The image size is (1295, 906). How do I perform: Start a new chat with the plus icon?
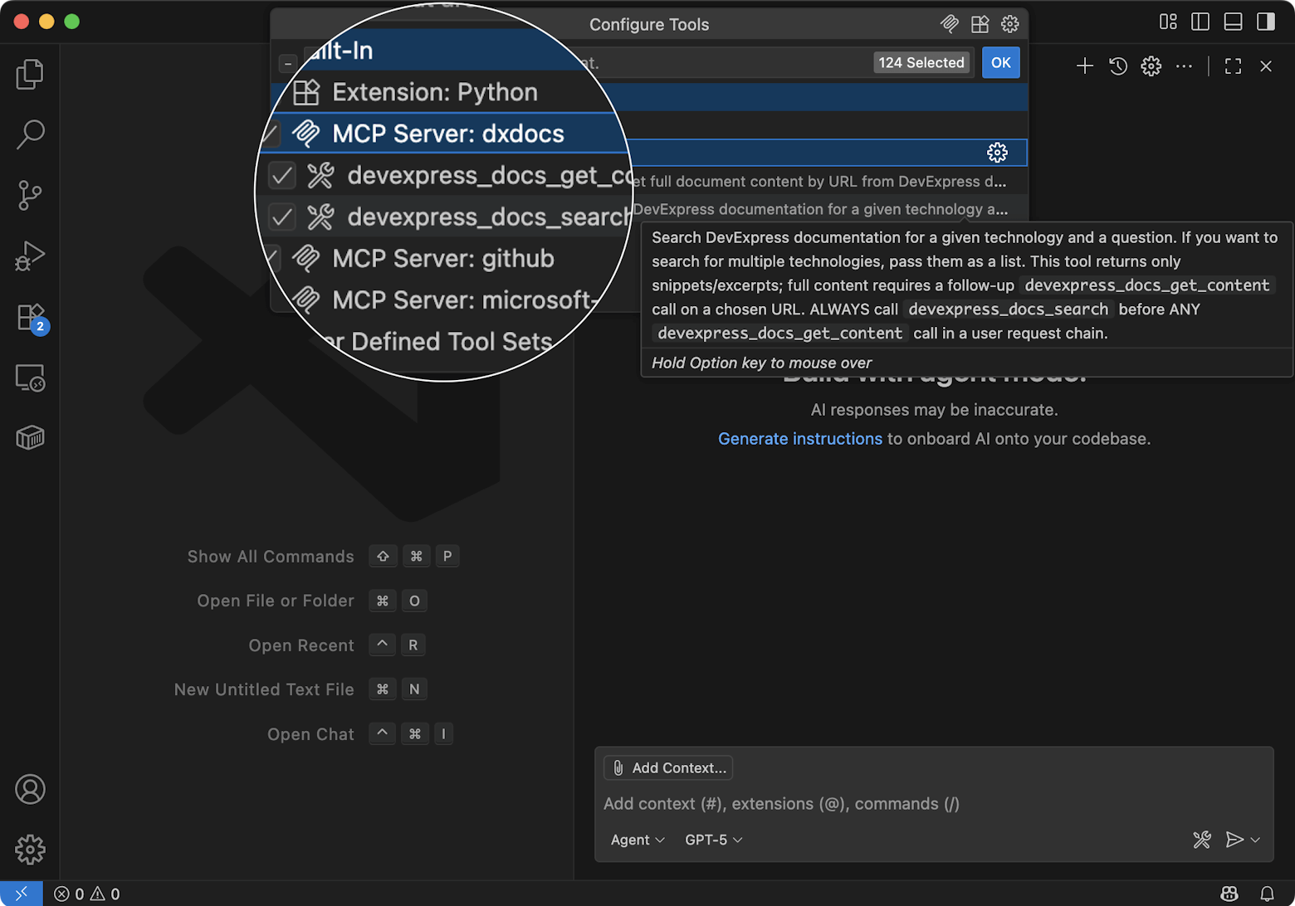tap(1085, 66)
